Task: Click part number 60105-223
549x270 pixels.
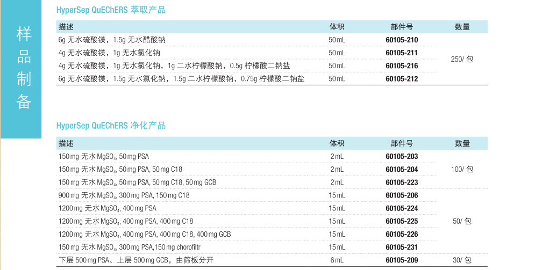Action: click(402, 182)
